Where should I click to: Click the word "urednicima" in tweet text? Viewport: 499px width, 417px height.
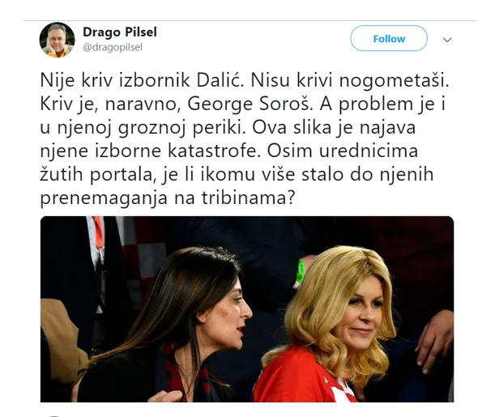click(x=369, y=151)
